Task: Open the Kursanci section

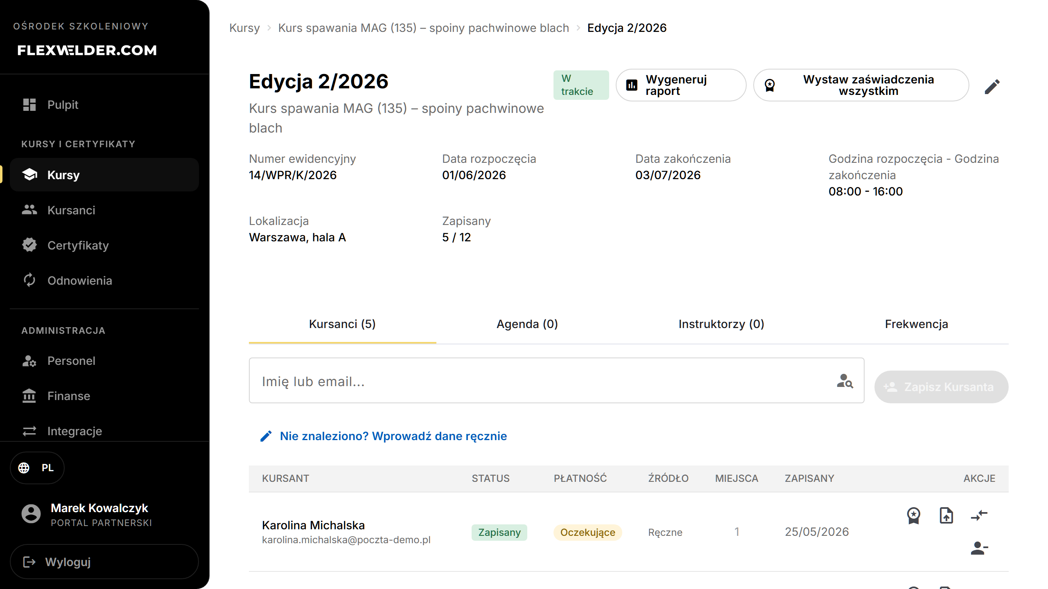Action: pyautogui.click(x=104, y=210)
